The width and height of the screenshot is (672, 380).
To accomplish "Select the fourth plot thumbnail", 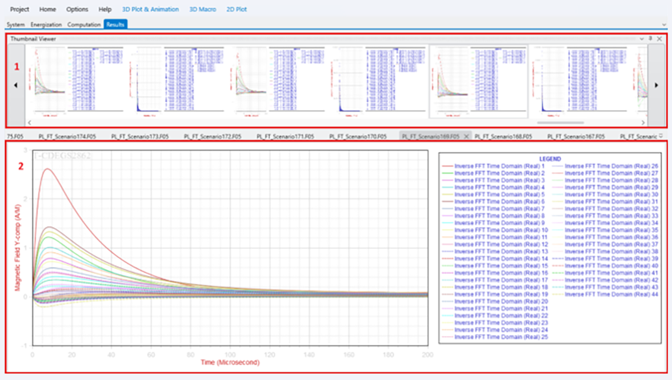I will tap(378, 81).
